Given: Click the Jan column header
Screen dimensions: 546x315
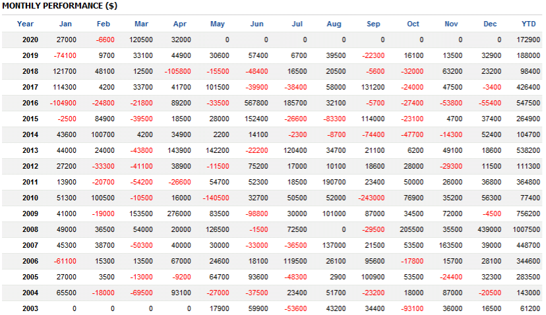Looking at the screenshot, I should tap(65, 24).
